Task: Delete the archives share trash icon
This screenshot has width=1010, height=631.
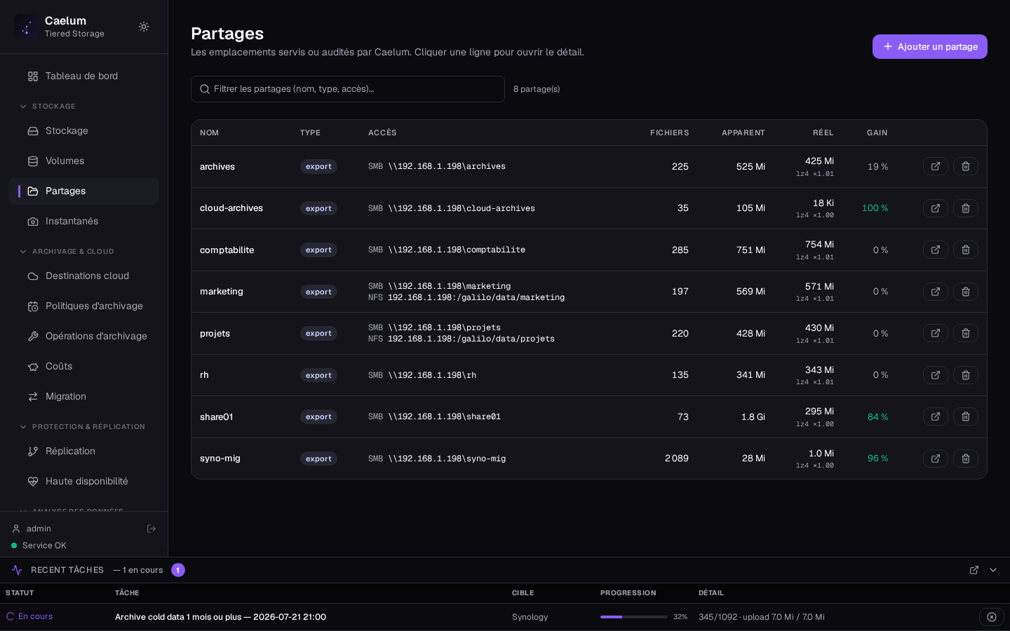Action: click(x=966, y=166)
